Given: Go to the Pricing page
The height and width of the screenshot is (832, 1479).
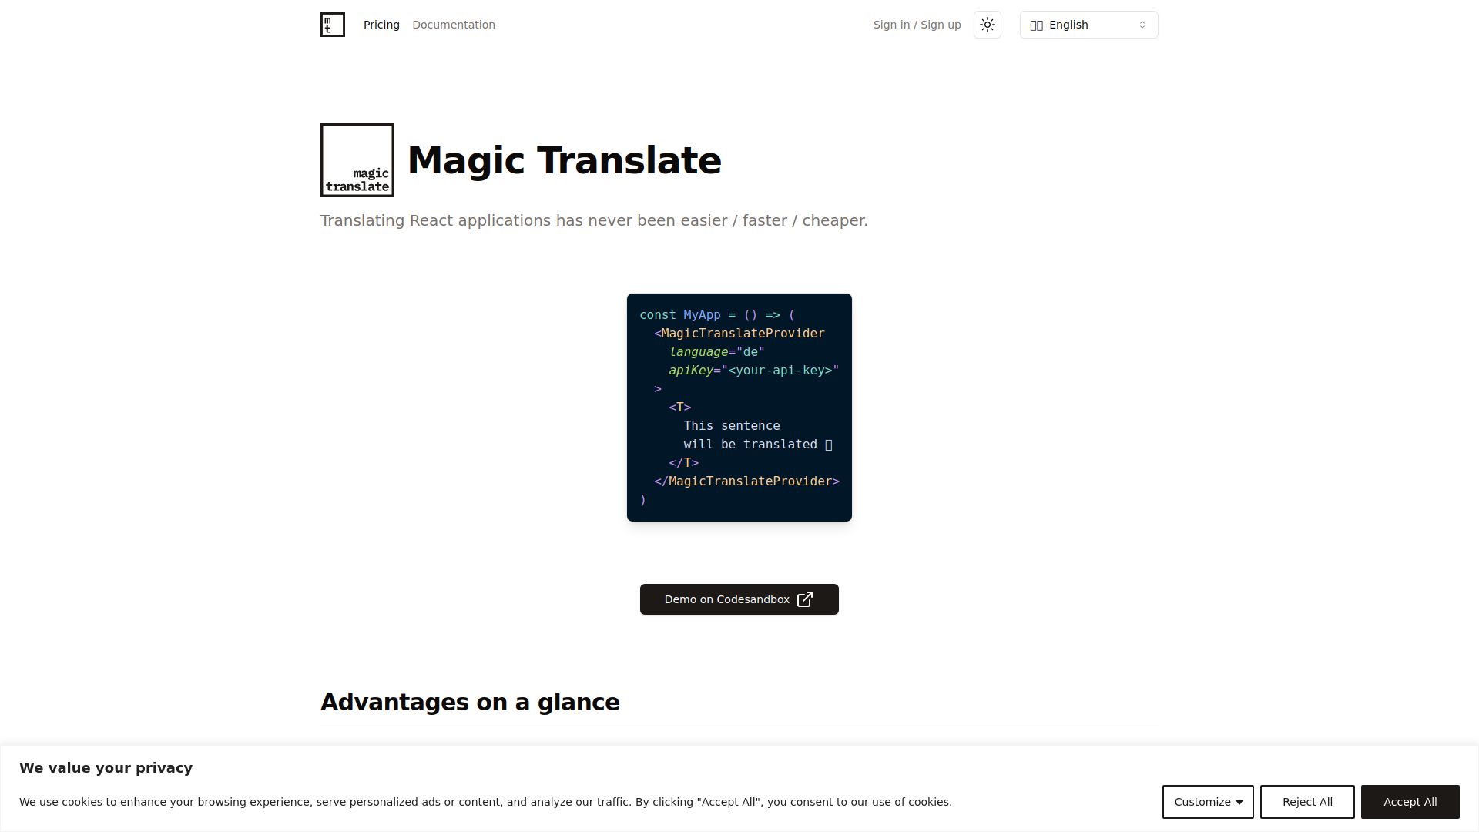Looking at the screenshot, I should [x=381, y=24].
